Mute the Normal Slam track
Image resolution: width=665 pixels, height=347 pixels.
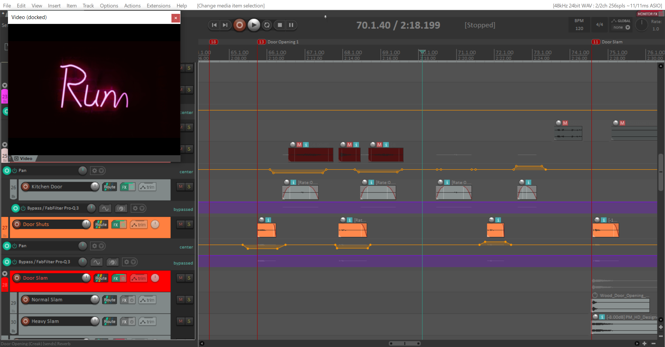pos(180,300)
